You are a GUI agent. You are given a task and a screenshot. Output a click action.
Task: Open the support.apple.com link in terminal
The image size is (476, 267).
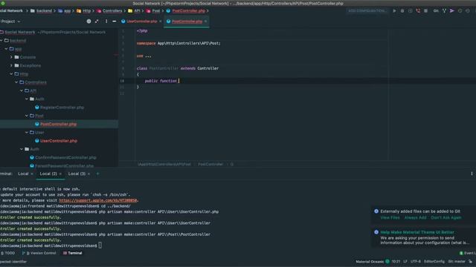(x=98, y=200)
